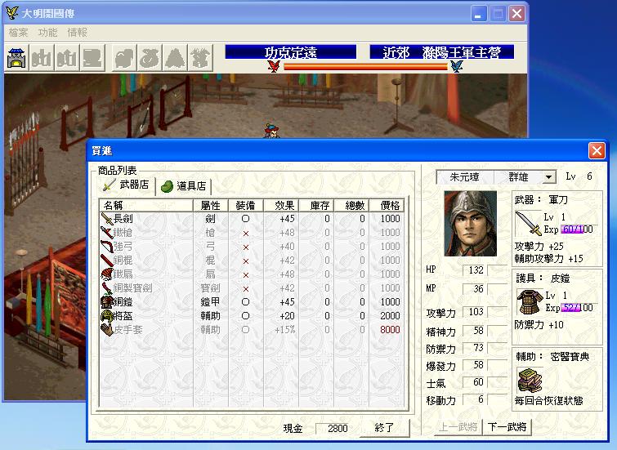This screenshot has width=617, height=450.
Task: Click the 攻擊力 value 103
Action: click(x=476, y=312)
